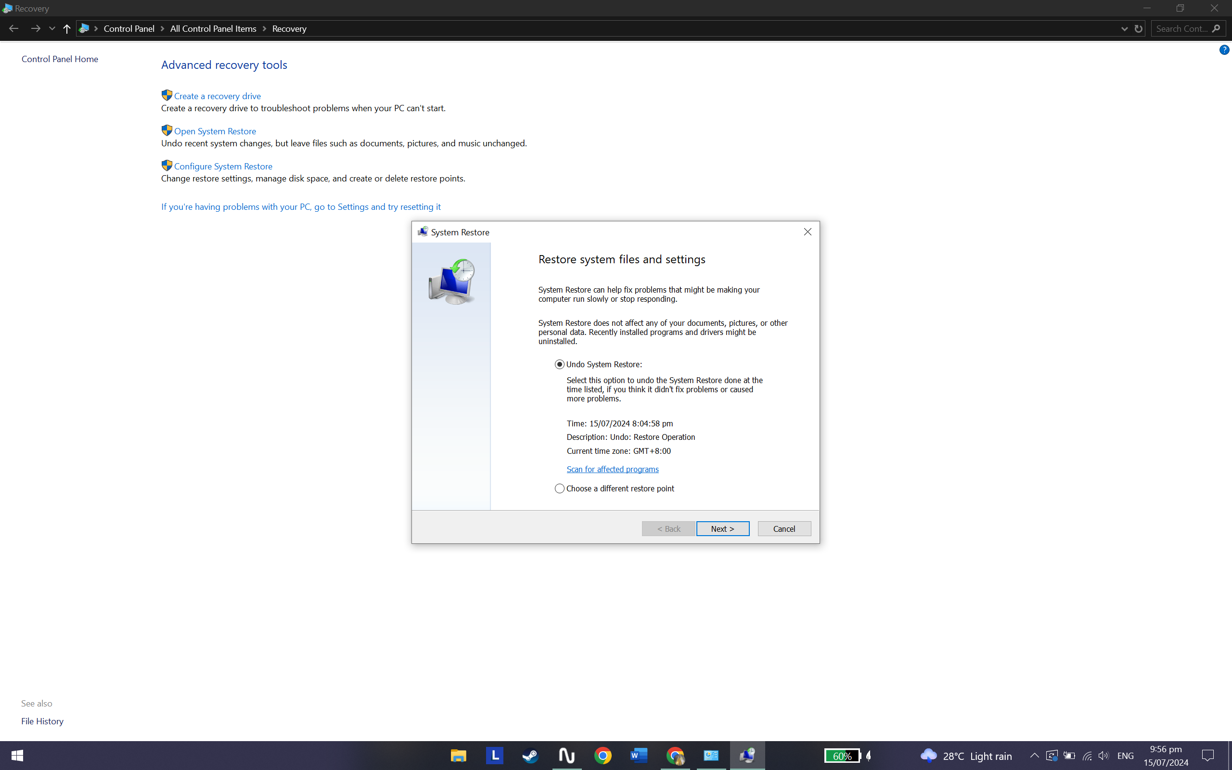Viewport: 1232px width, 770px height.
Task: Click All Control Panel Items breadcrumb
Action: tap(213, 29)
